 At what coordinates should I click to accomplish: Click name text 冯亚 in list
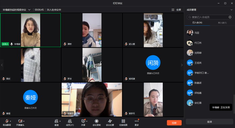[197, 33]
